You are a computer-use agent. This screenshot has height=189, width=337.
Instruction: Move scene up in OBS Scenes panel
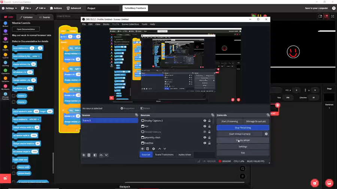coord(101,155)
